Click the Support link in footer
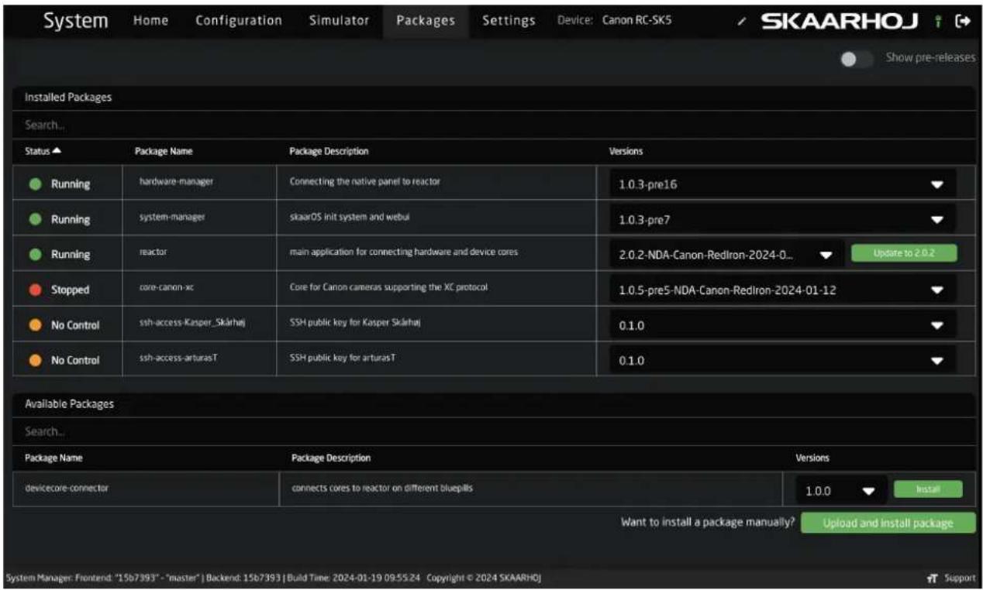This screenshot has width=983, height=590. [x=960, y=578]
